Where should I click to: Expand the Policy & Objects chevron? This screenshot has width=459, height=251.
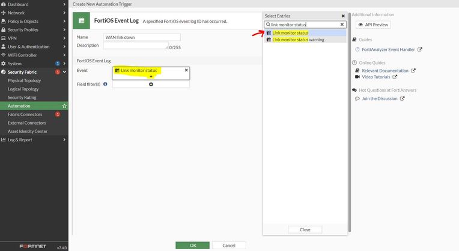(64, 22)
